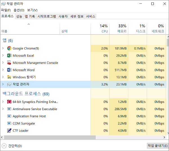Expand the Google Chrome process group

3,48
